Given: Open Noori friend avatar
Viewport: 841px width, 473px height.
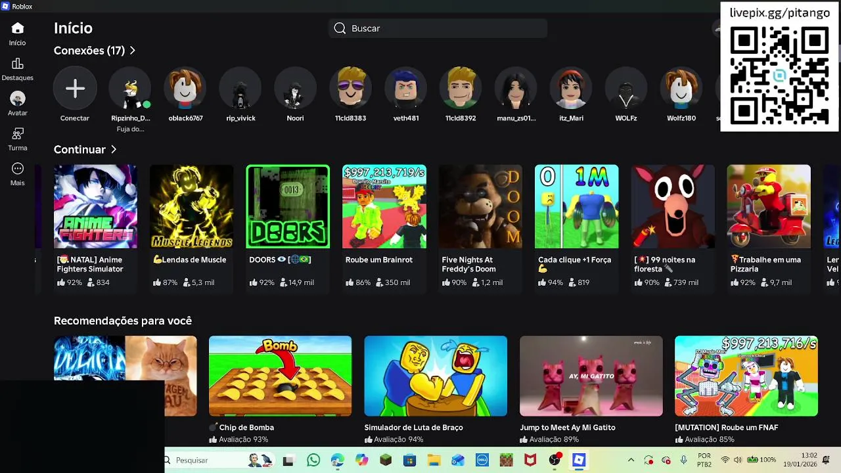Looking at the screenshot, I should click(x=295, y=88).
